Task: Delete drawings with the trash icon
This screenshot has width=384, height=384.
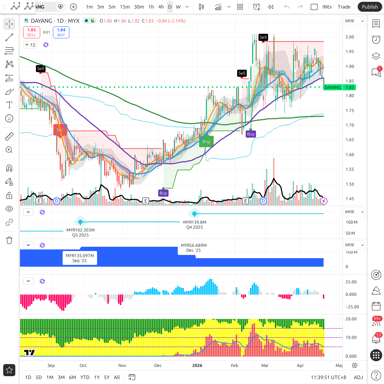Action: pos(9,240)
